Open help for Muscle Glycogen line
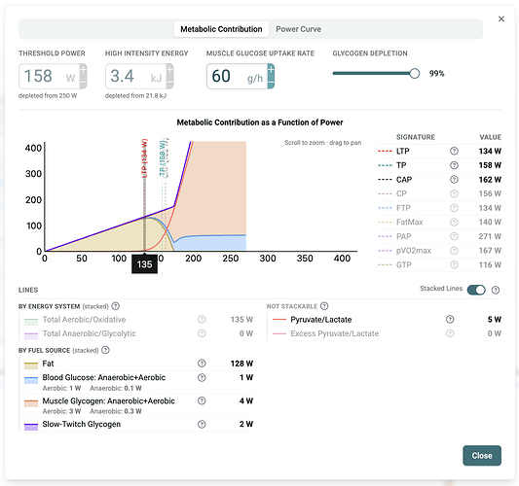The height and width of the screenshot is (486, 519). click(202, 400)
